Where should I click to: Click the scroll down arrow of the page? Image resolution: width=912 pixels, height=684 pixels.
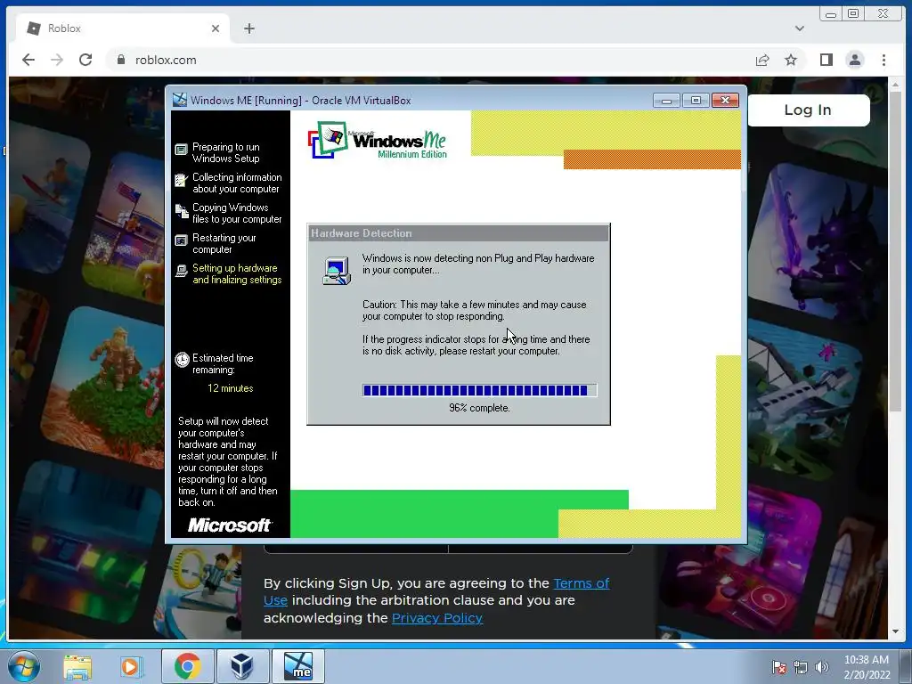895,631
